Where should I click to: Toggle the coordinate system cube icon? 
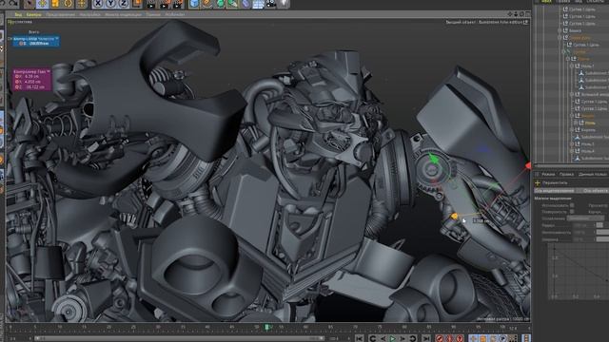(137, 4)
